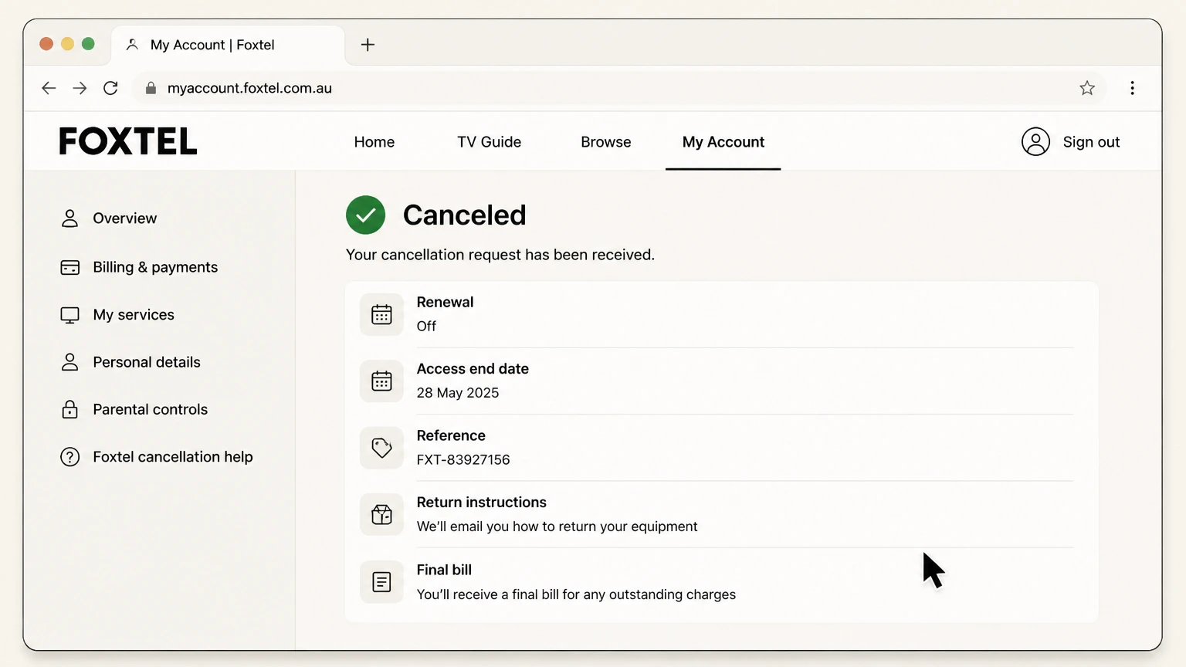Click the Return instructions label

[x=482, y=503]
